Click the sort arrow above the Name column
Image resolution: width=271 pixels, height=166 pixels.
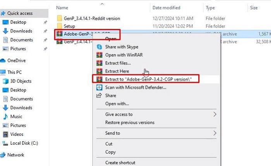(x=102, y=4)
